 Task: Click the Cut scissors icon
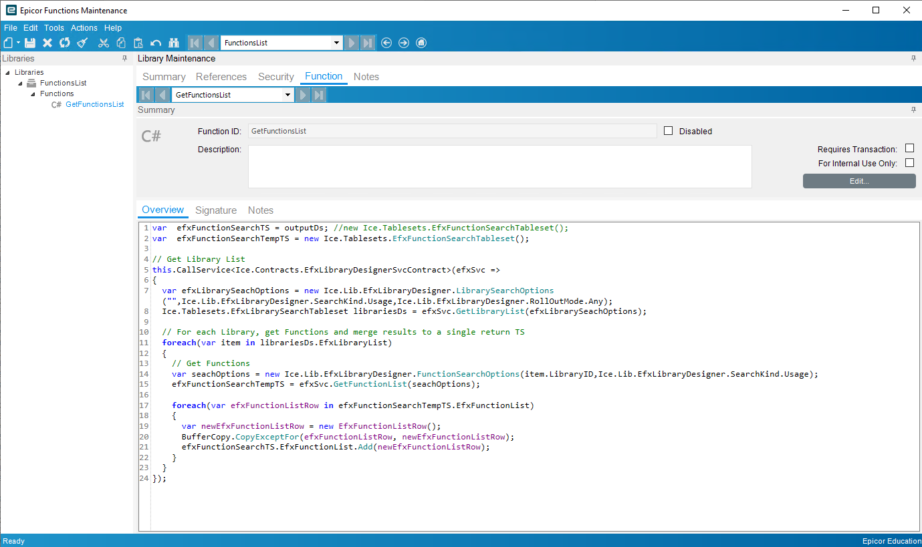[x=104, y=43]
